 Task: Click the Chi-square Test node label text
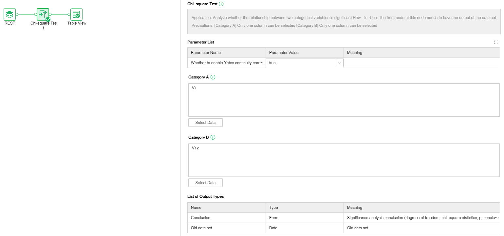44,25
